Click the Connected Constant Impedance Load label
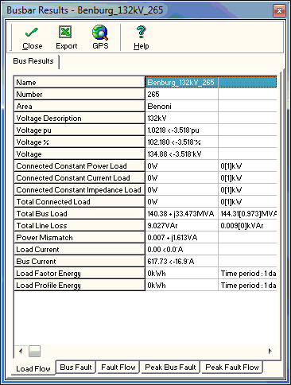Screen dimensions: 291x385 coord(79,190)
